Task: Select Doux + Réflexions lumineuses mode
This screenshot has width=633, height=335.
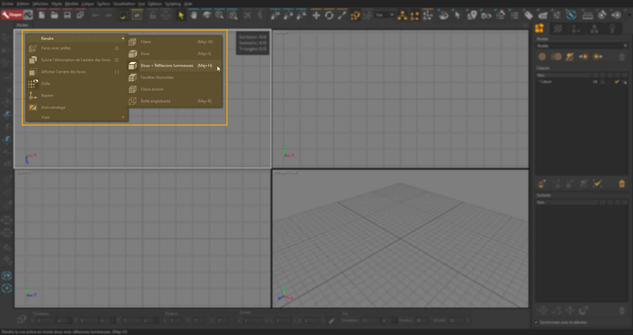Action: pyautogui.click(x=174, y=66)
